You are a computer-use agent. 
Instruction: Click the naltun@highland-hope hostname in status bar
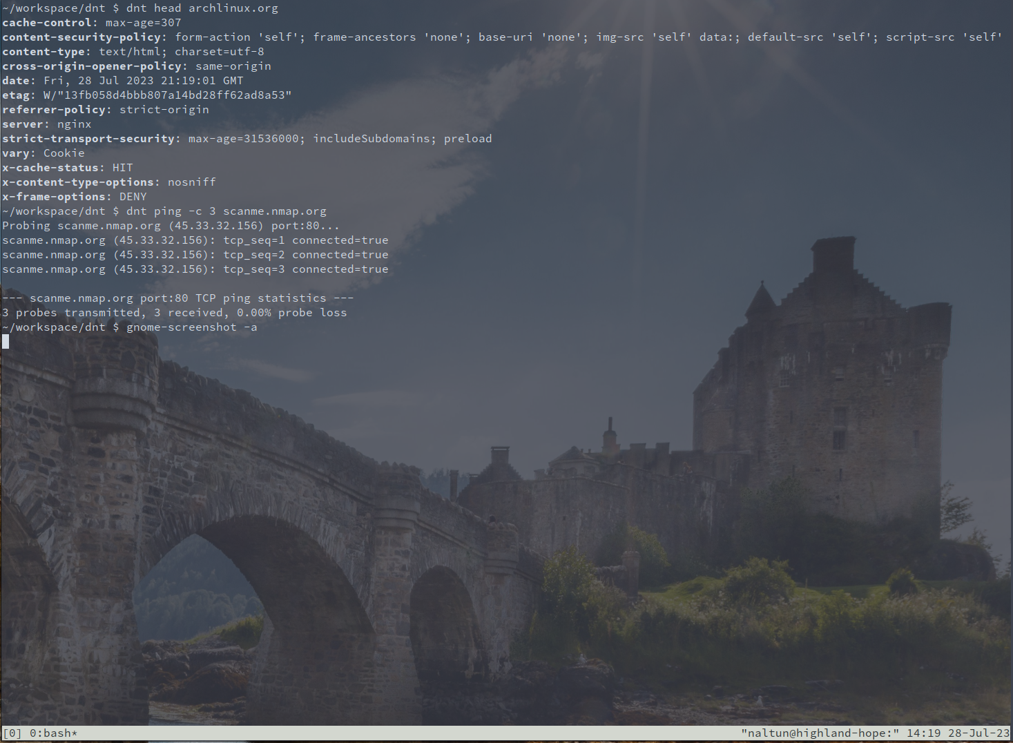point(820,733)
